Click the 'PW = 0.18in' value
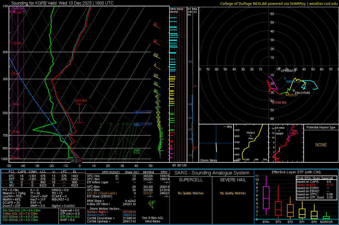Screen dimensions: 339x225 11,190
